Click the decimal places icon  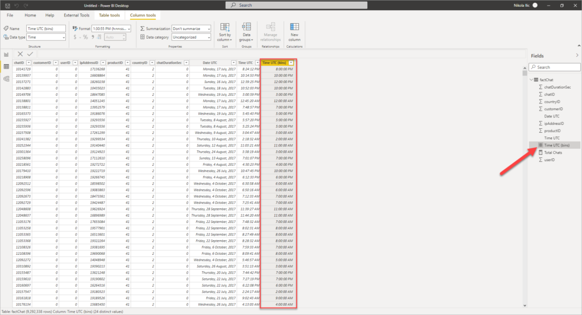click(x=99, y=37)
